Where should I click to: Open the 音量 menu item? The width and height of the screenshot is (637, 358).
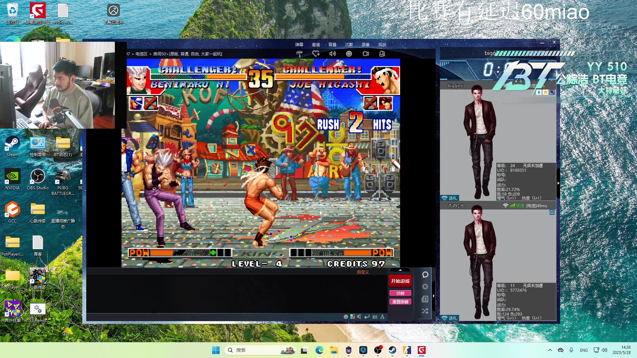[x=332, y=45]
